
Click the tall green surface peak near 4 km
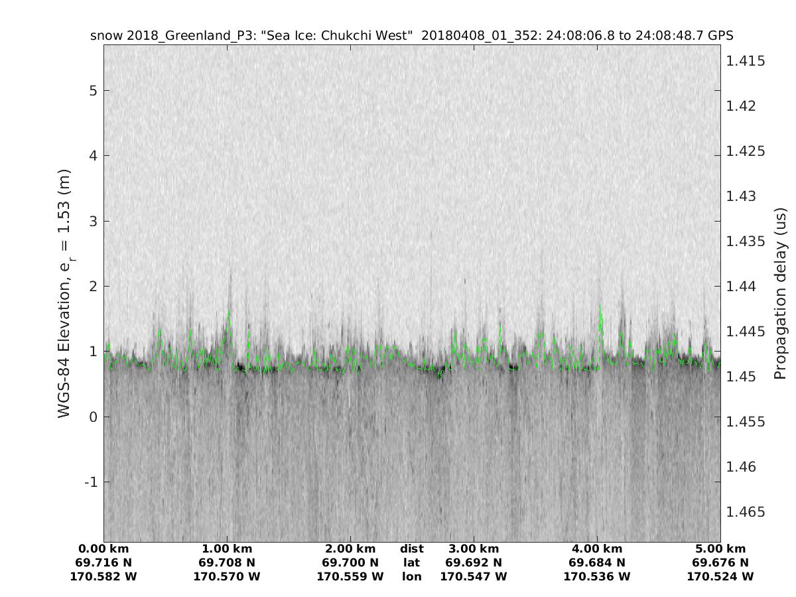tap(600, 308)
